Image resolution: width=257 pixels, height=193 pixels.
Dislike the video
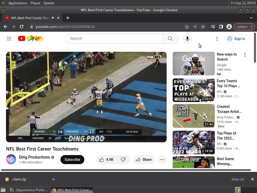(x=123, y=160)
